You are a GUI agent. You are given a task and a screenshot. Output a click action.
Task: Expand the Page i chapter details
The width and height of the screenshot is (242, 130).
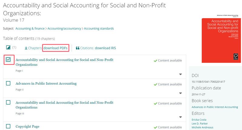pyautogui.click(x=180, y=74)
